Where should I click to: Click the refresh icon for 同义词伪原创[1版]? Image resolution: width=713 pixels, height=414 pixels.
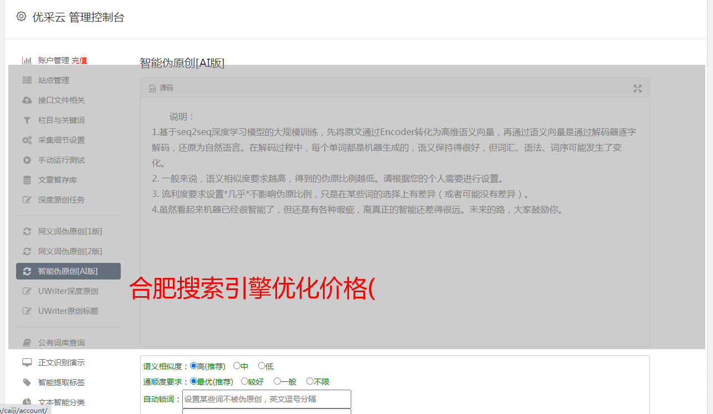pyautogui.click(x=27, y=231)
